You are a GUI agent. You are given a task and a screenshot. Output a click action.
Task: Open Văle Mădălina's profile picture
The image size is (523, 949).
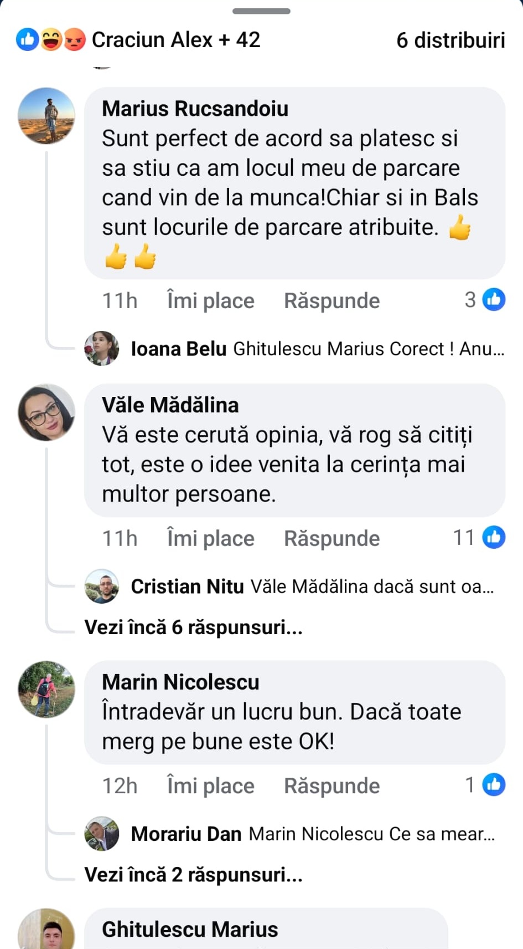point(46,412)
